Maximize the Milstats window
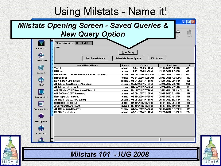Viewport: 221px width, 166px height. [188, 22]
